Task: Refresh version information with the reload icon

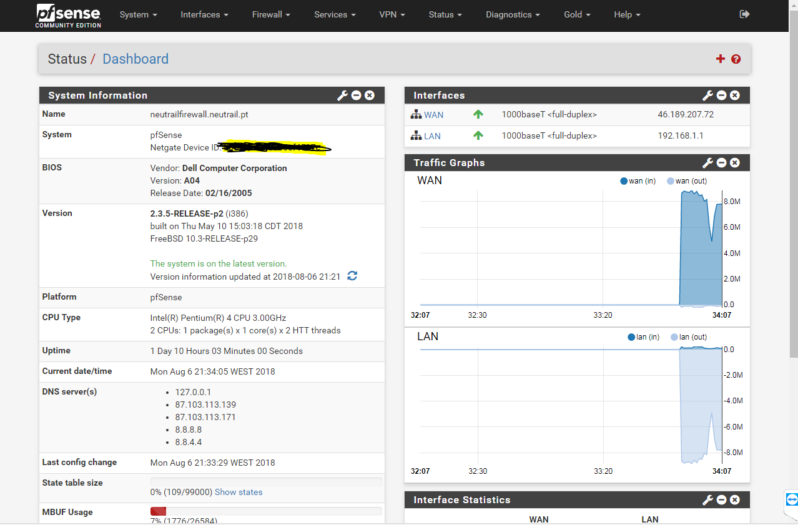Action: pyautogui.click(x=352, y=276)
